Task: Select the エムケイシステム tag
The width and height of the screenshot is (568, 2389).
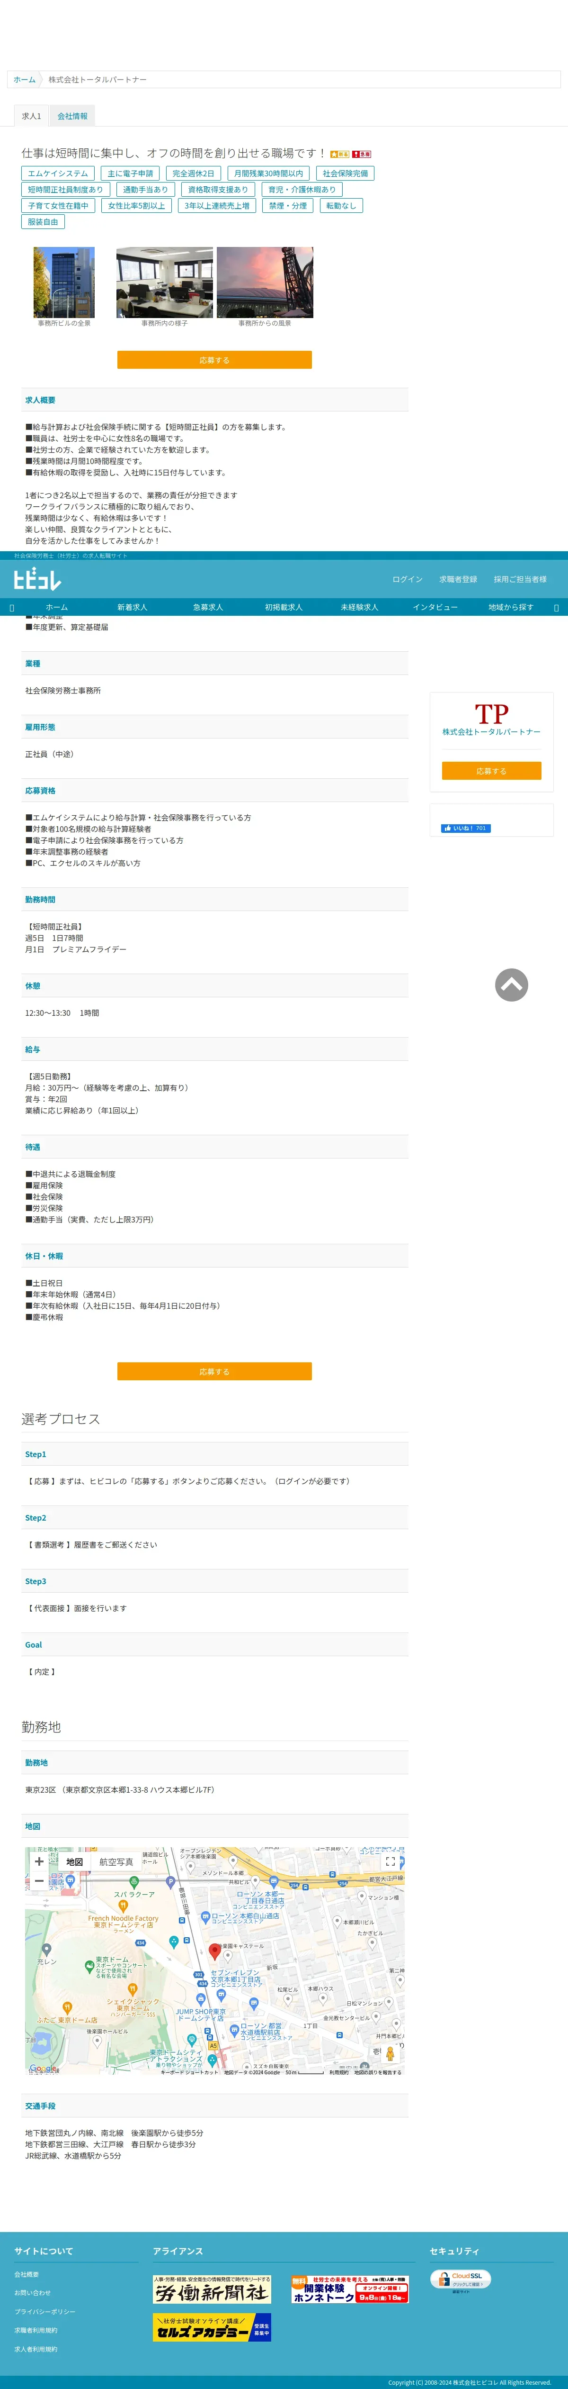Action: [x=57, y=173]
